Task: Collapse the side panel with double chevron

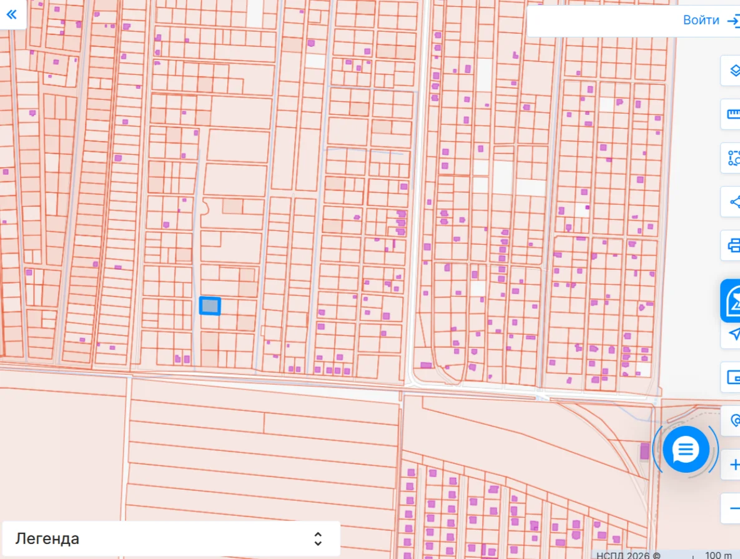Action: (x=12, y=14)
